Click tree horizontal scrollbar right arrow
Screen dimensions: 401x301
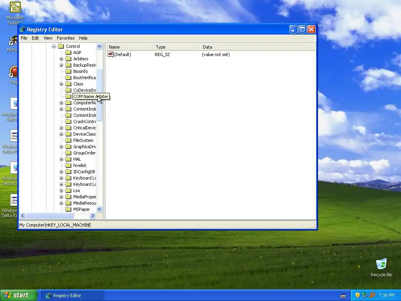(93, 216)
